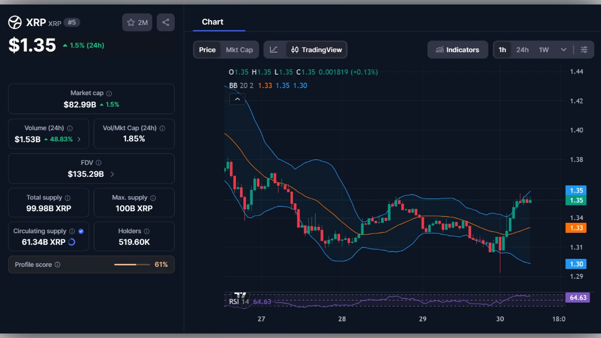The width and height of the screenshot is (601, 338).
Task: Select the 1W timeframe
Action: (x=544, y=50)
